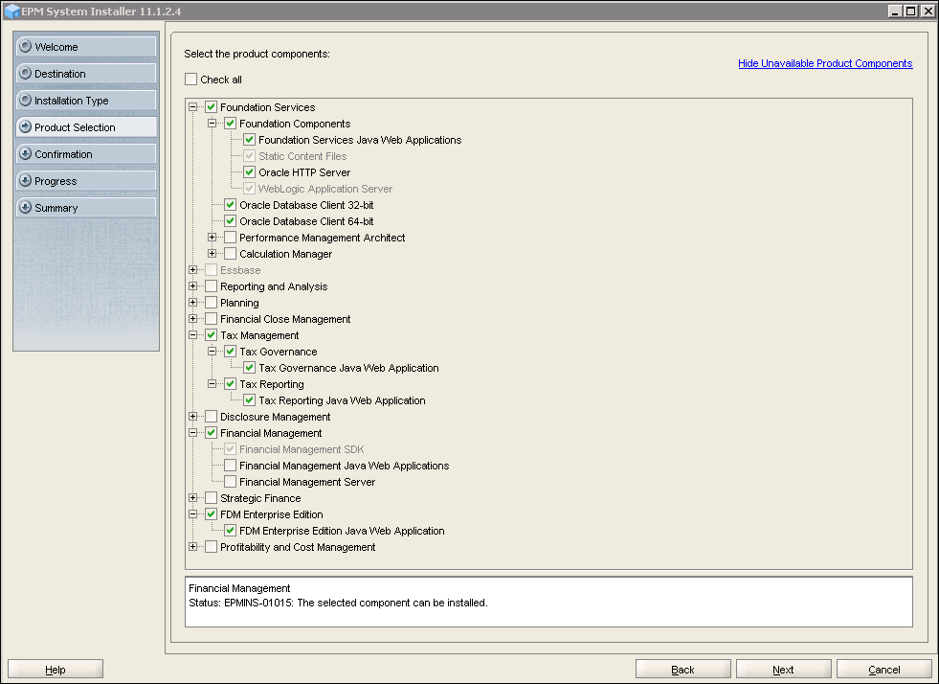939x684 pixels.
Task: Expand Profitability and Cost Management node
Action: [x=192, y=546]
